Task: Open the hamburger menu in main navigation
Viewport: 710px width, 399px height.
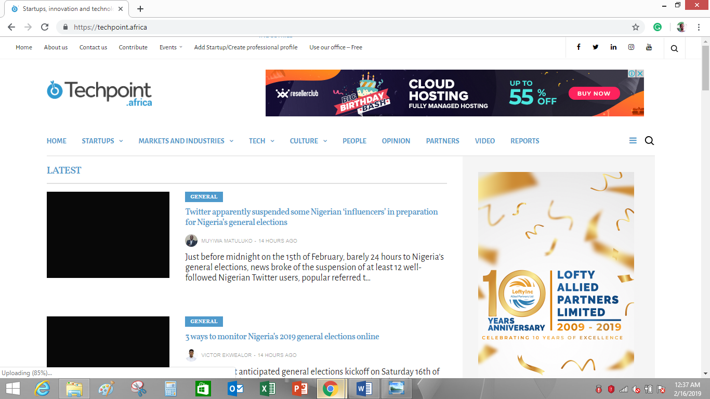Action: tap(633, 141)
